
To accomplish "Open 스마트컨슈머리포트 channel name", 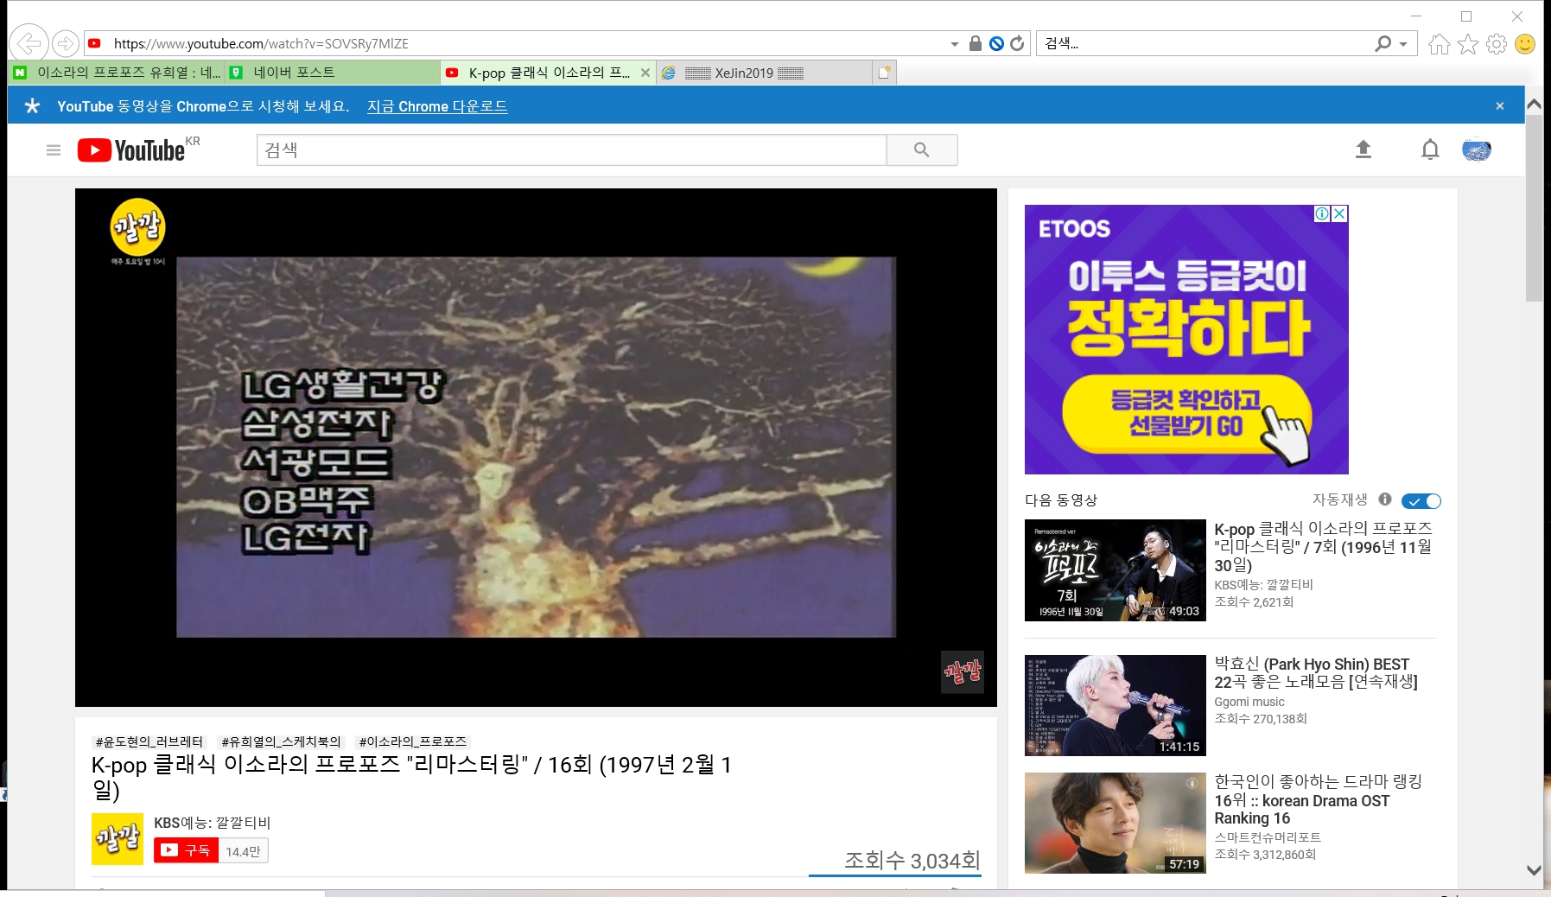I will click(x=1268, y=837).
